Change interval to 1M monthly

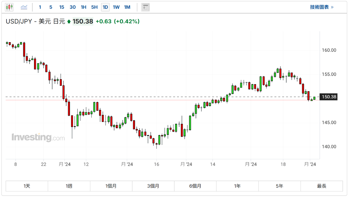pyautogui.click(x=127, y=7)
